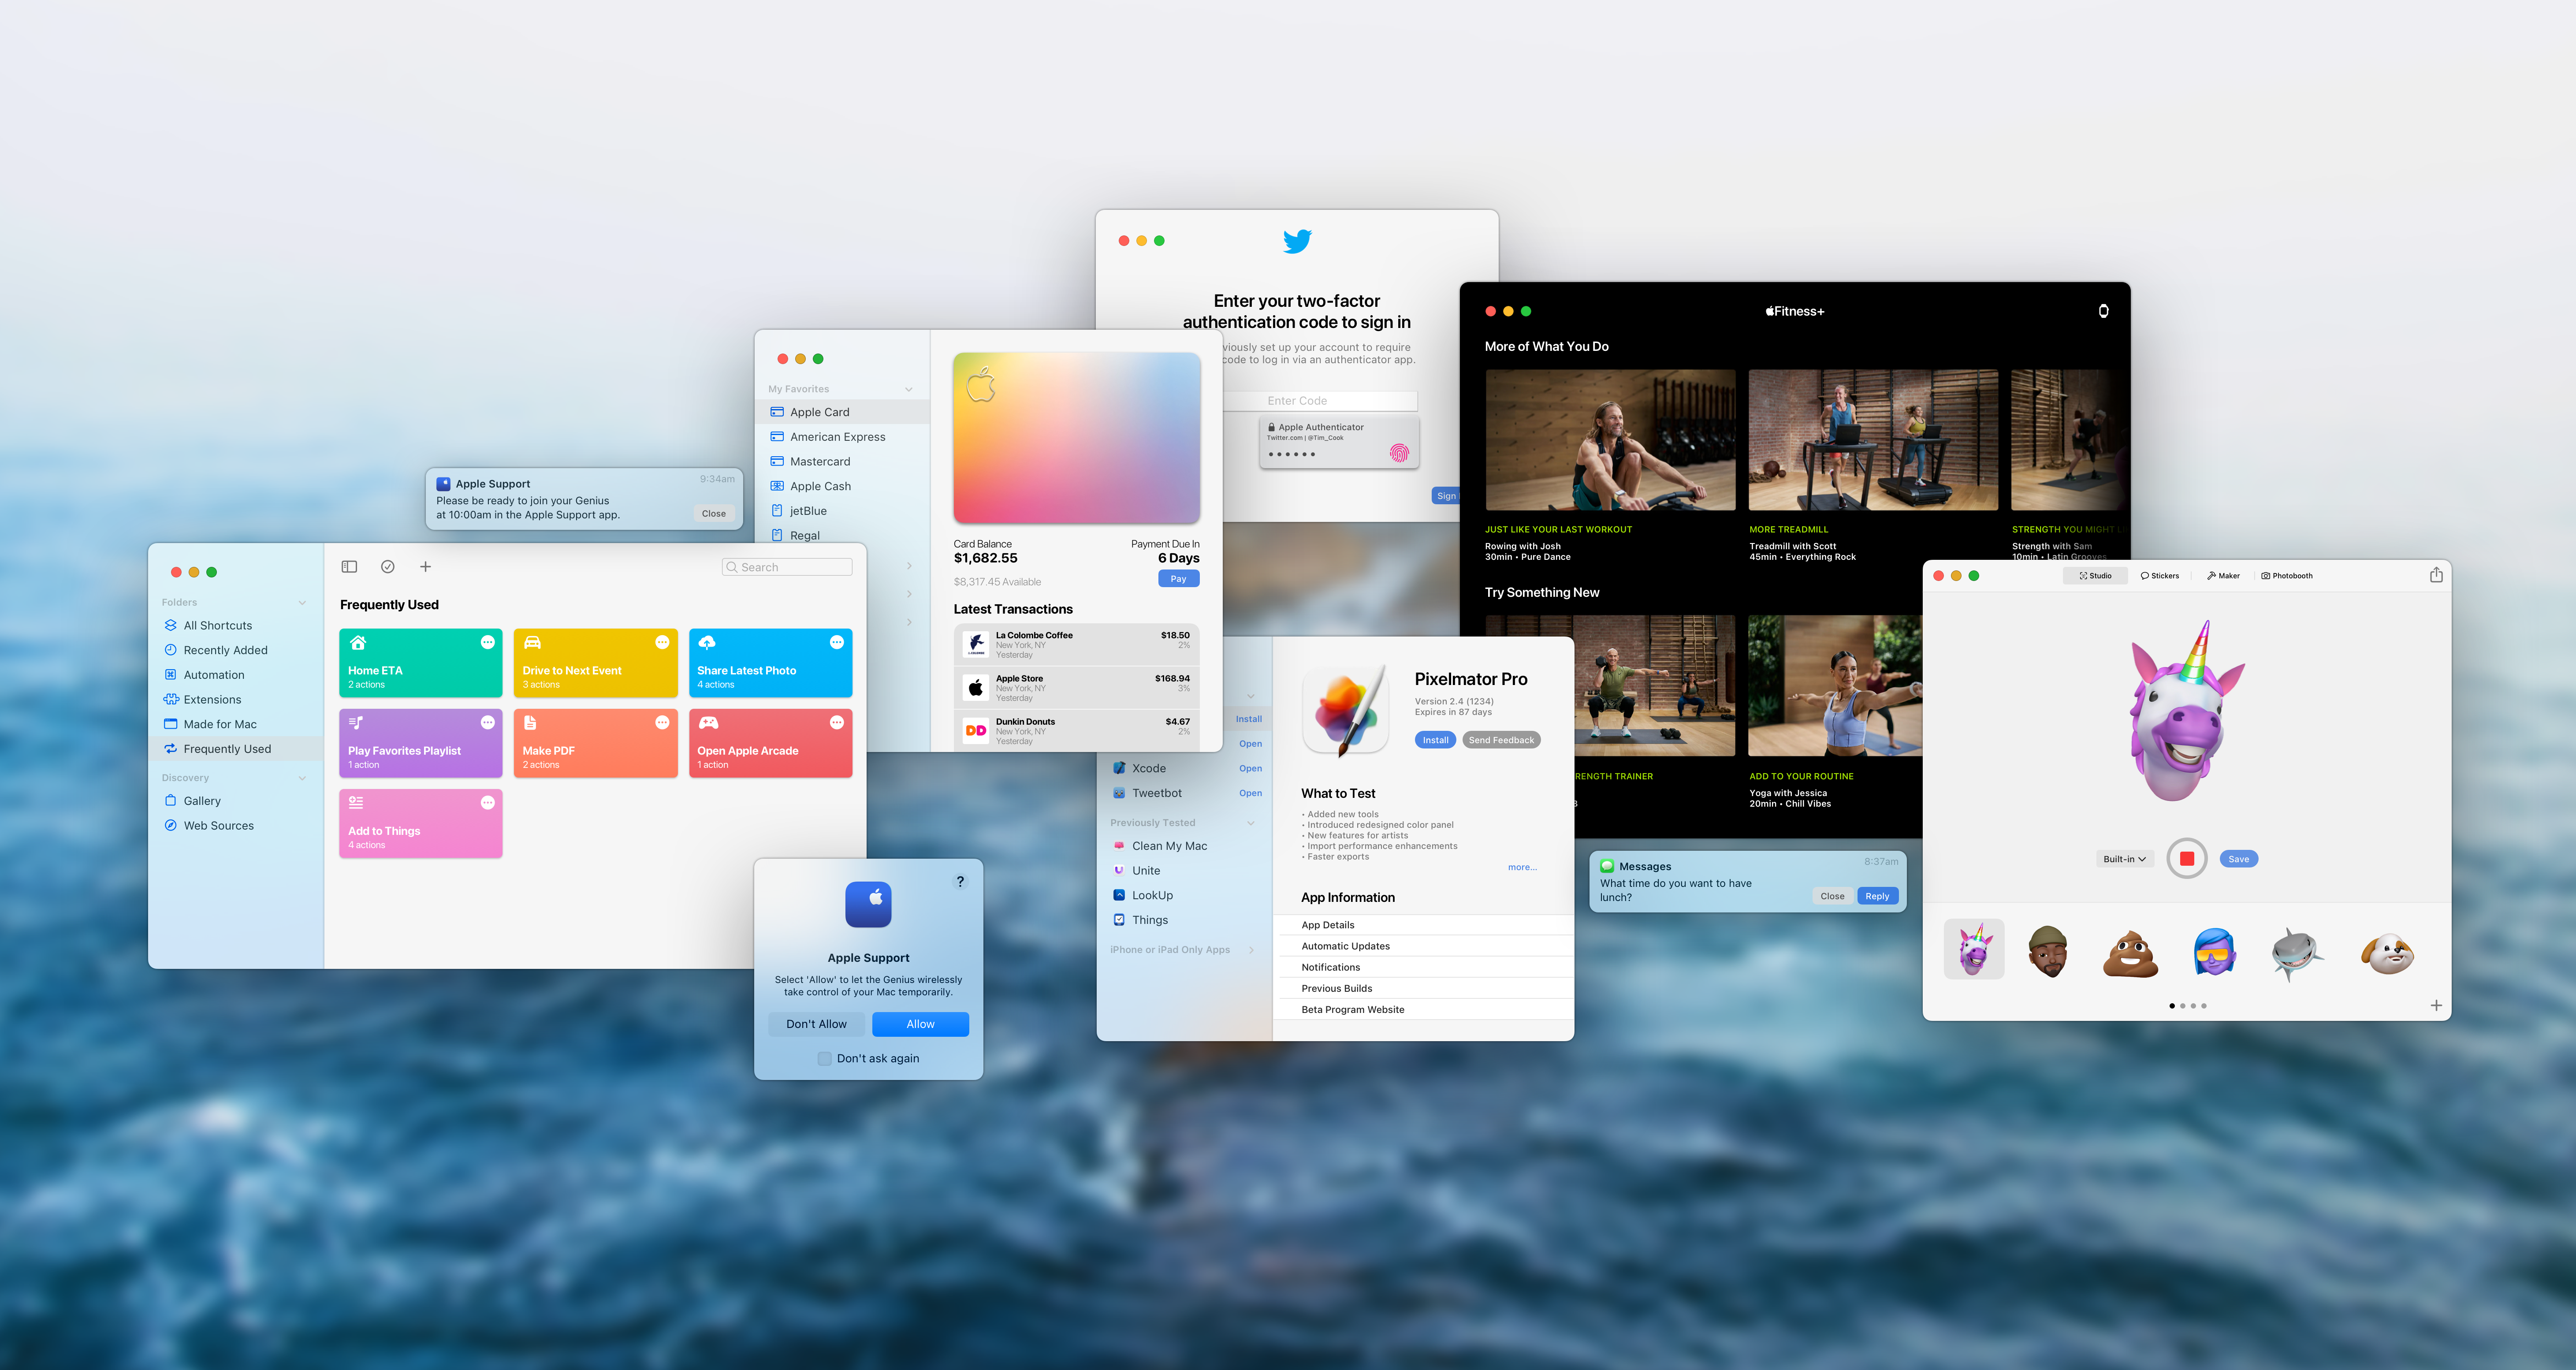Add new Memoji with plus icon

tap(2436, 1005)
